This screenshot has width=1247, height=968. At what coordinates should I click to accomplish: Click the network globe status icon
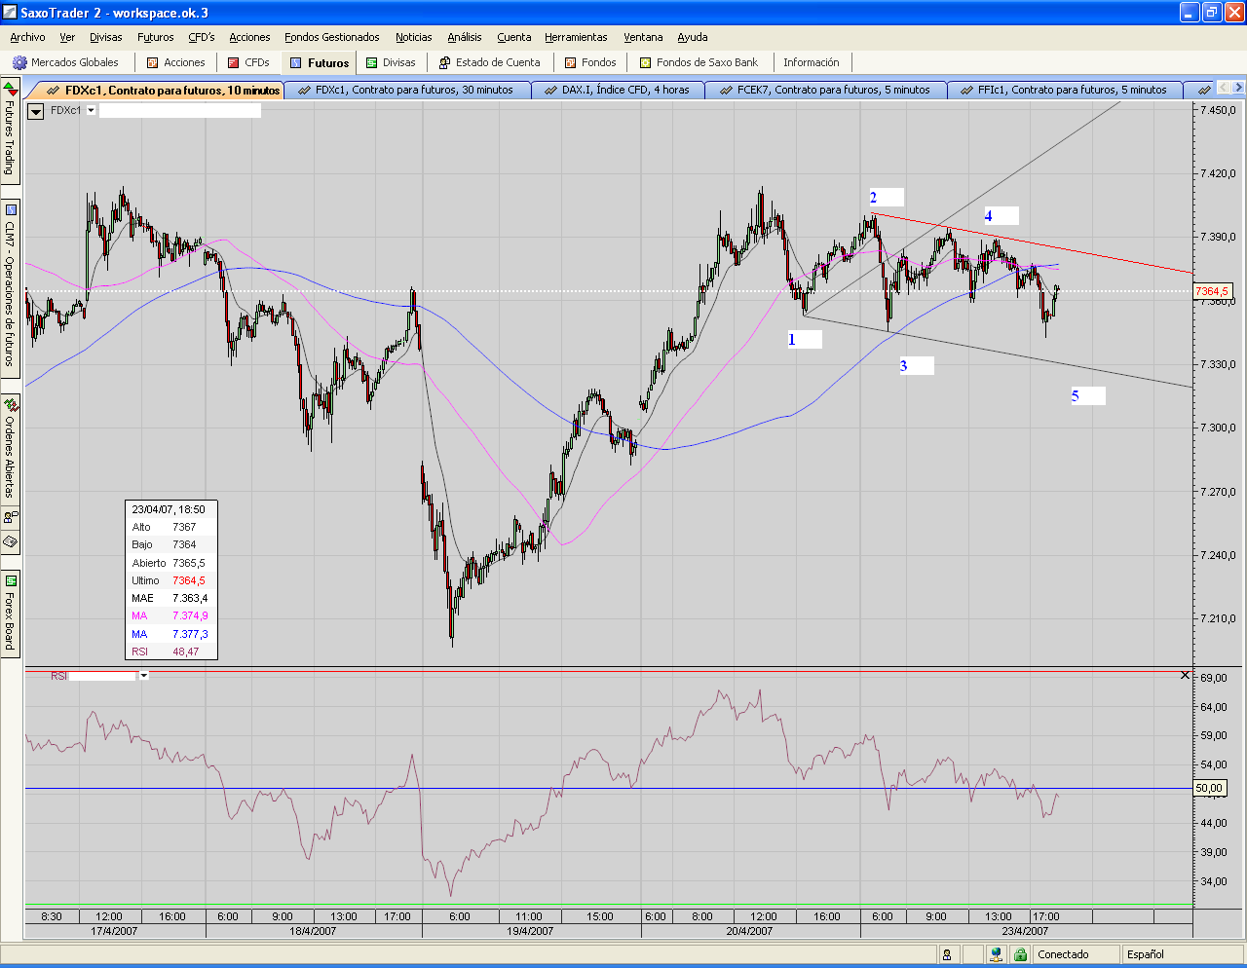[x=996, y=954]
